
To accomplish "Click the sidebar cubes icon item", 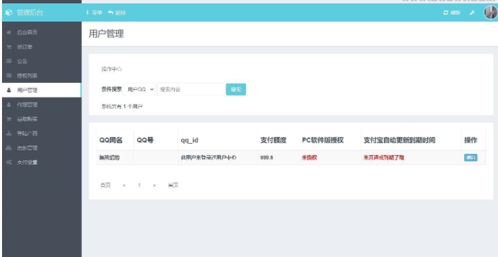I will pyautogui.click(x=42, y=148).
